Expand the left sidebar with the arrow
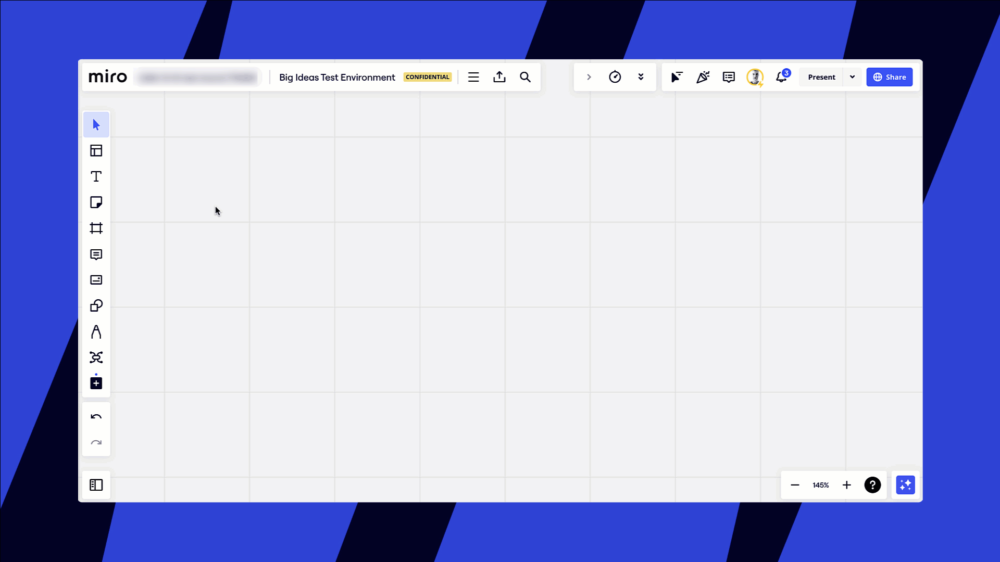Image resolution: width=1000 pixels, height=562 pixels. [x=589, y=76]
